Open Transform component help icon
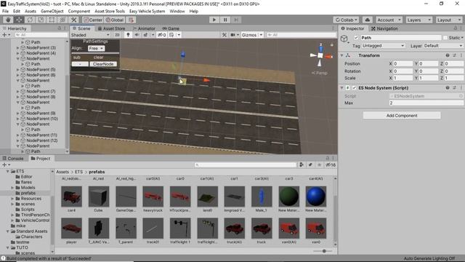 point(448,55)
